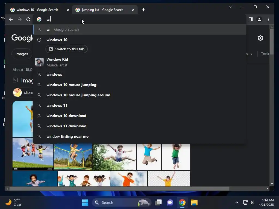Open the trampoline kid image thumbnail

tap(73, 157)
